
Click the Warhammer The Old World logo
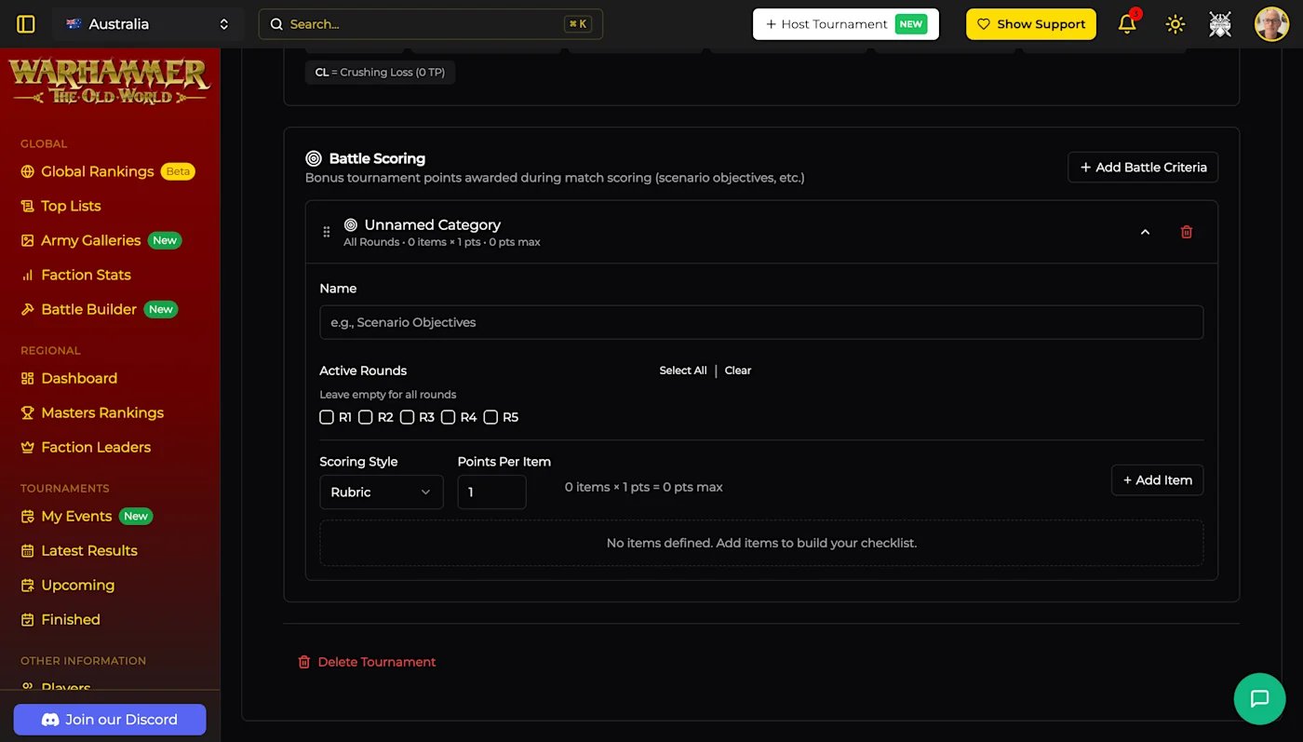click(110, 81)
